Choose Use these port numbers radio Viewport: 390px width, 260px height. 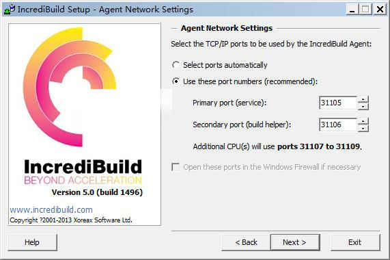point(176,81)
